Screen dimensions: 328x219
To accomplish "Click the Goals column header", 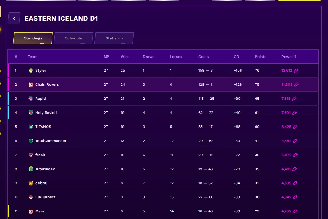I will pyautogui.click(x=204, y=57).
